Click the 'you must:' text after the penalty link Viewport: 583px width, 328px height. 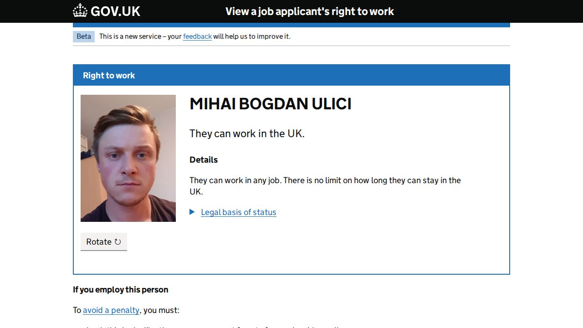click(x=161, y=310)
